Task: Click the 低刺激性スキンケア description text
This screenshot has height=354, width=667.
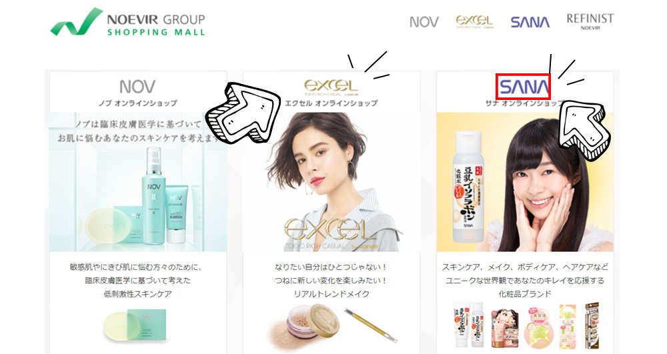Action: (x=138, y=294)
